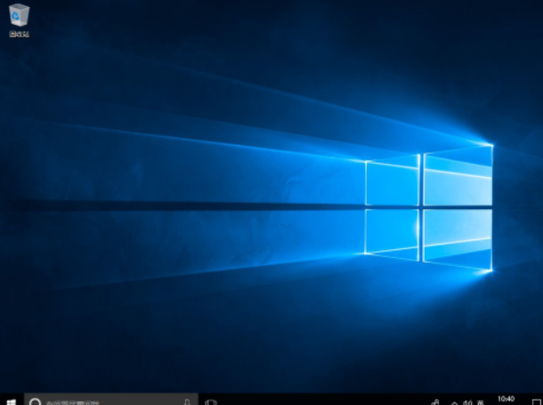Click the taskbar clock showing 10:40
The width and height of the screenshot is (543, 405).
[x=506, y=400]
